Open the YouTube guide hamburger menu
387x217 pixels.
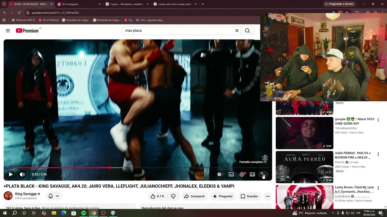(8, 30)
